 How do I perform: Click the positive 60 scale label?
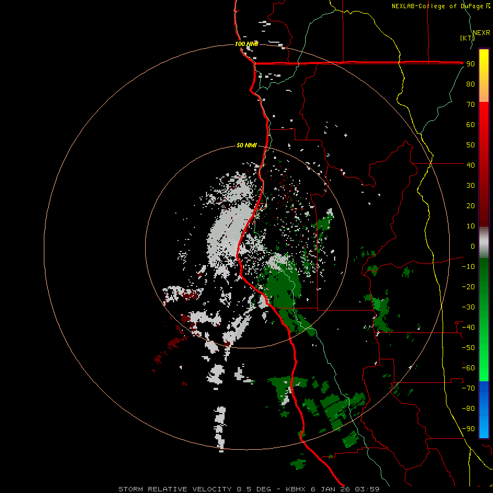click(471, 124)
